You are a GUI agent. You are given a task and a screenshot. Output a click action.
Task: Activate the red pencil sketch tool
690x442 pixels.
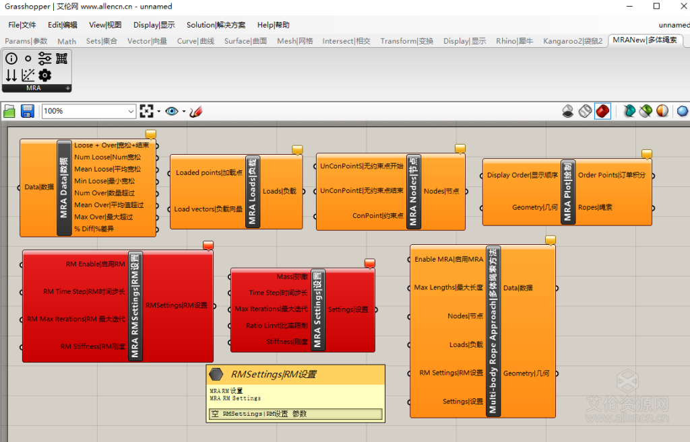[x=196, y=112]
